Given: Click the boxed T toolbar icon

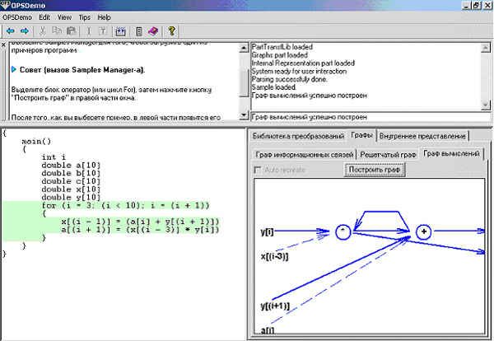Looking at the screenshot, I should (x=103, y=30).
